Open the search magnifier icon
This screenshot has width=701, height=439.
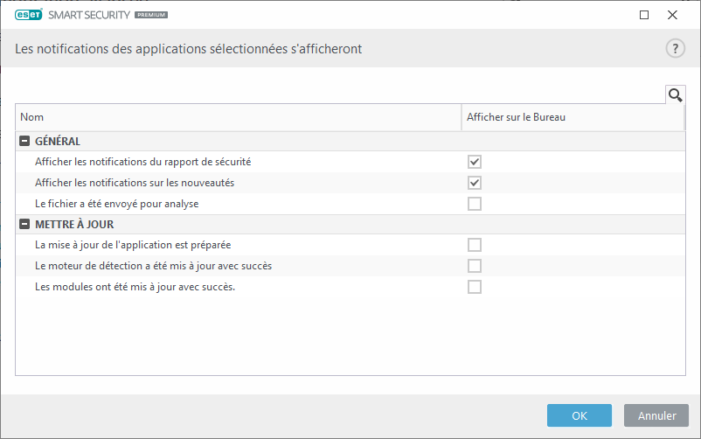675,94
